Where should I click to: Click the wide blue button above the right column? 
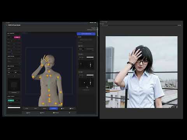(86, 34)
